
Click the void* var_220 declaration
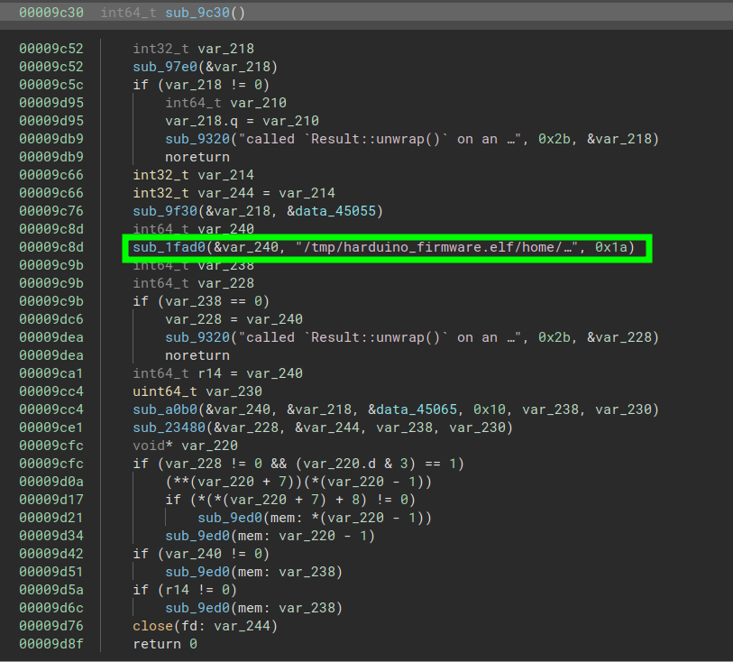coord(185,446)
